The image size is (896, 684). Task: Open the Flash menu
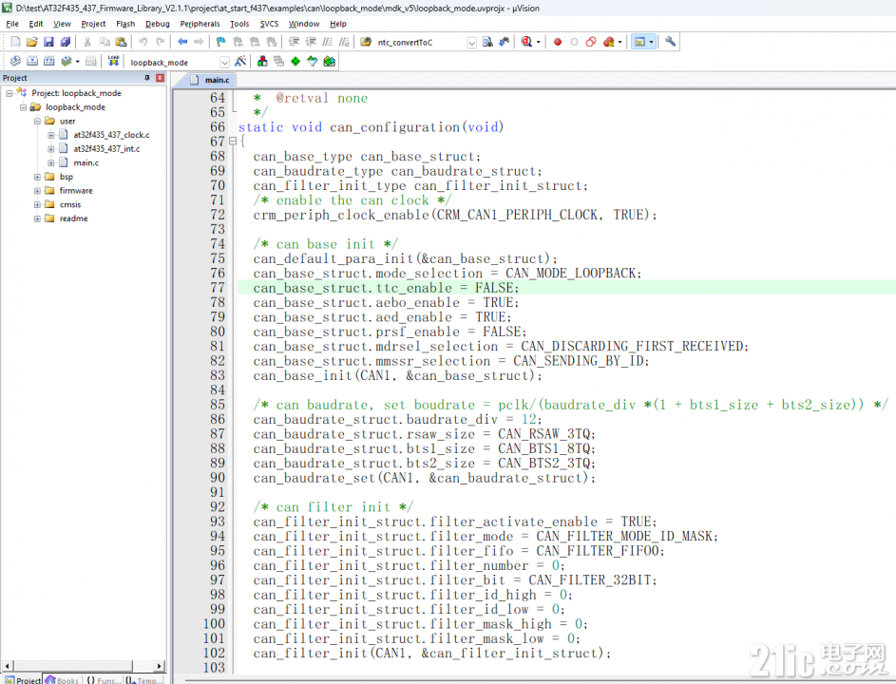pyautogui.click(x=125, y=24)
